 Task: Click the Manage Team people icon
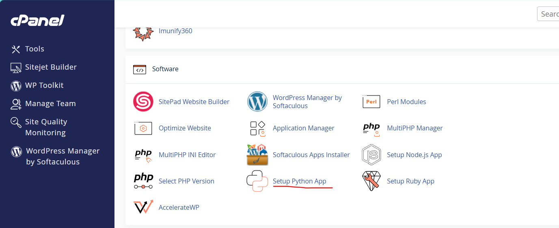(x=16, y=104)
